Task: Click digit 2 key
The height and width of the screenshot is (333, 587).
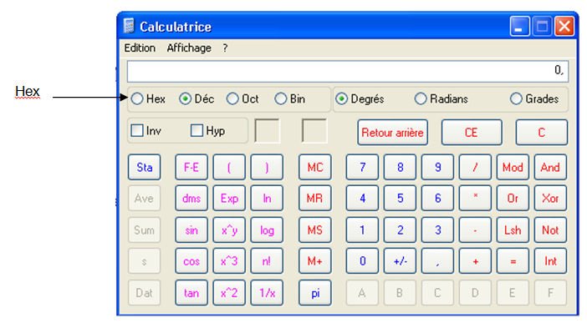Action: coord(400,230)
